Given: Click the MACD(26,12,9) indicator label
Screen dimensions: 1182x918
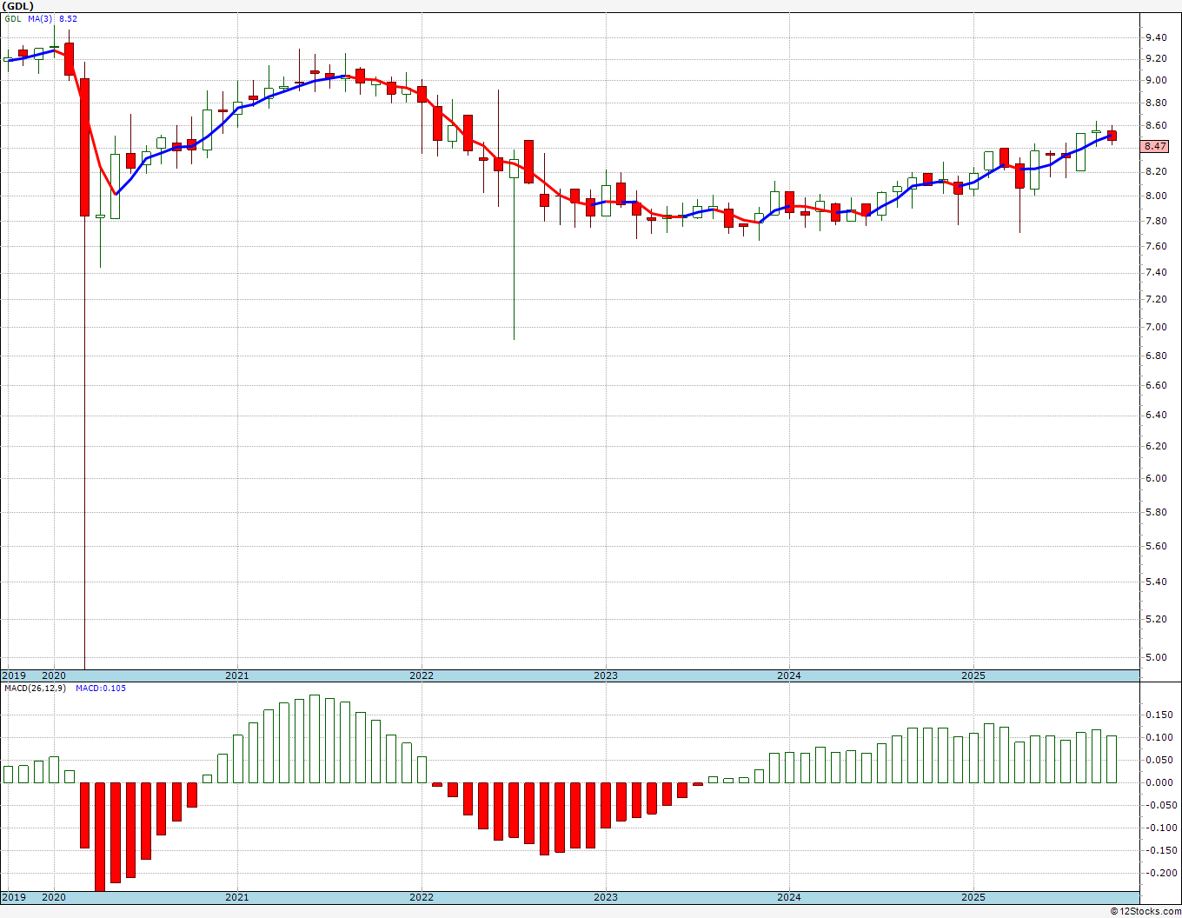Looking at the screenshot, I should 34,688.
